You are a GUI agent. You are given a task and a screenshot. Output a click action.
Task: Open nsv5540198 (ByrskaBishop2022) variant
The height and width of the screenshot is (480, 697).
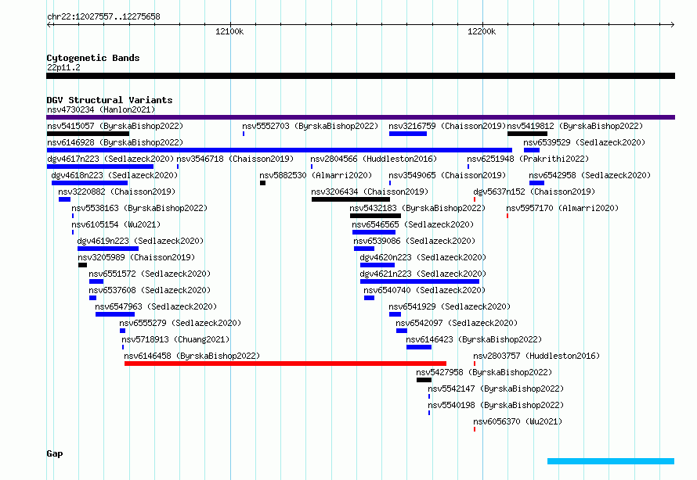[496, 405]
